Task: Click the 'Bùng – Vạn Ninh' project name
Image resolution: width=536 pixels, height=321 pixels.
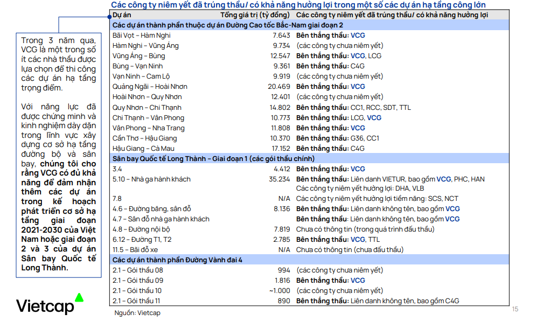Action: (138, 66)
